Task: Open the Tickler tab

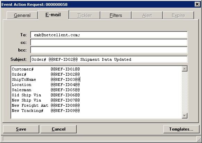Action: point(85,15)
